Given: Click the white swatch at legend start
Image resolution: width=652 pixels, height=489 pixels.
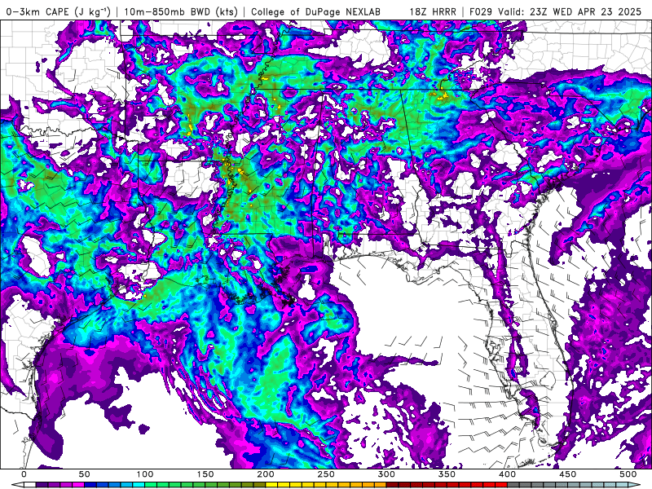Looking at the screenshot, I should pyautogui.click(x=30, y=484).
